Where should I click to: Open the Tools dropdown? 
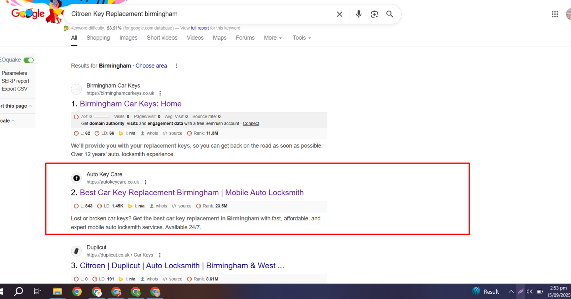(x=302, y=38)
